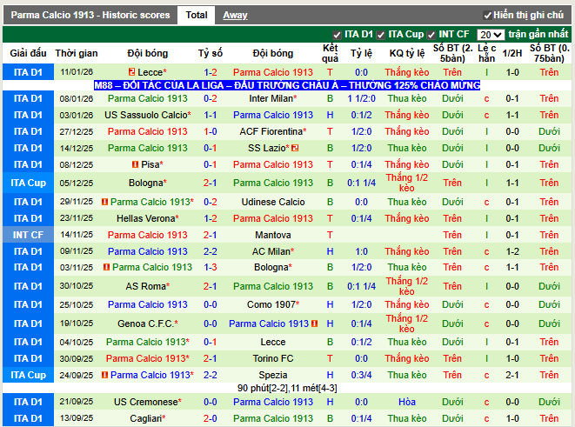The image size is (575, 427).
Task: Click the 1-2 half-time score in AC Milan row
Action: coord(512,251)
